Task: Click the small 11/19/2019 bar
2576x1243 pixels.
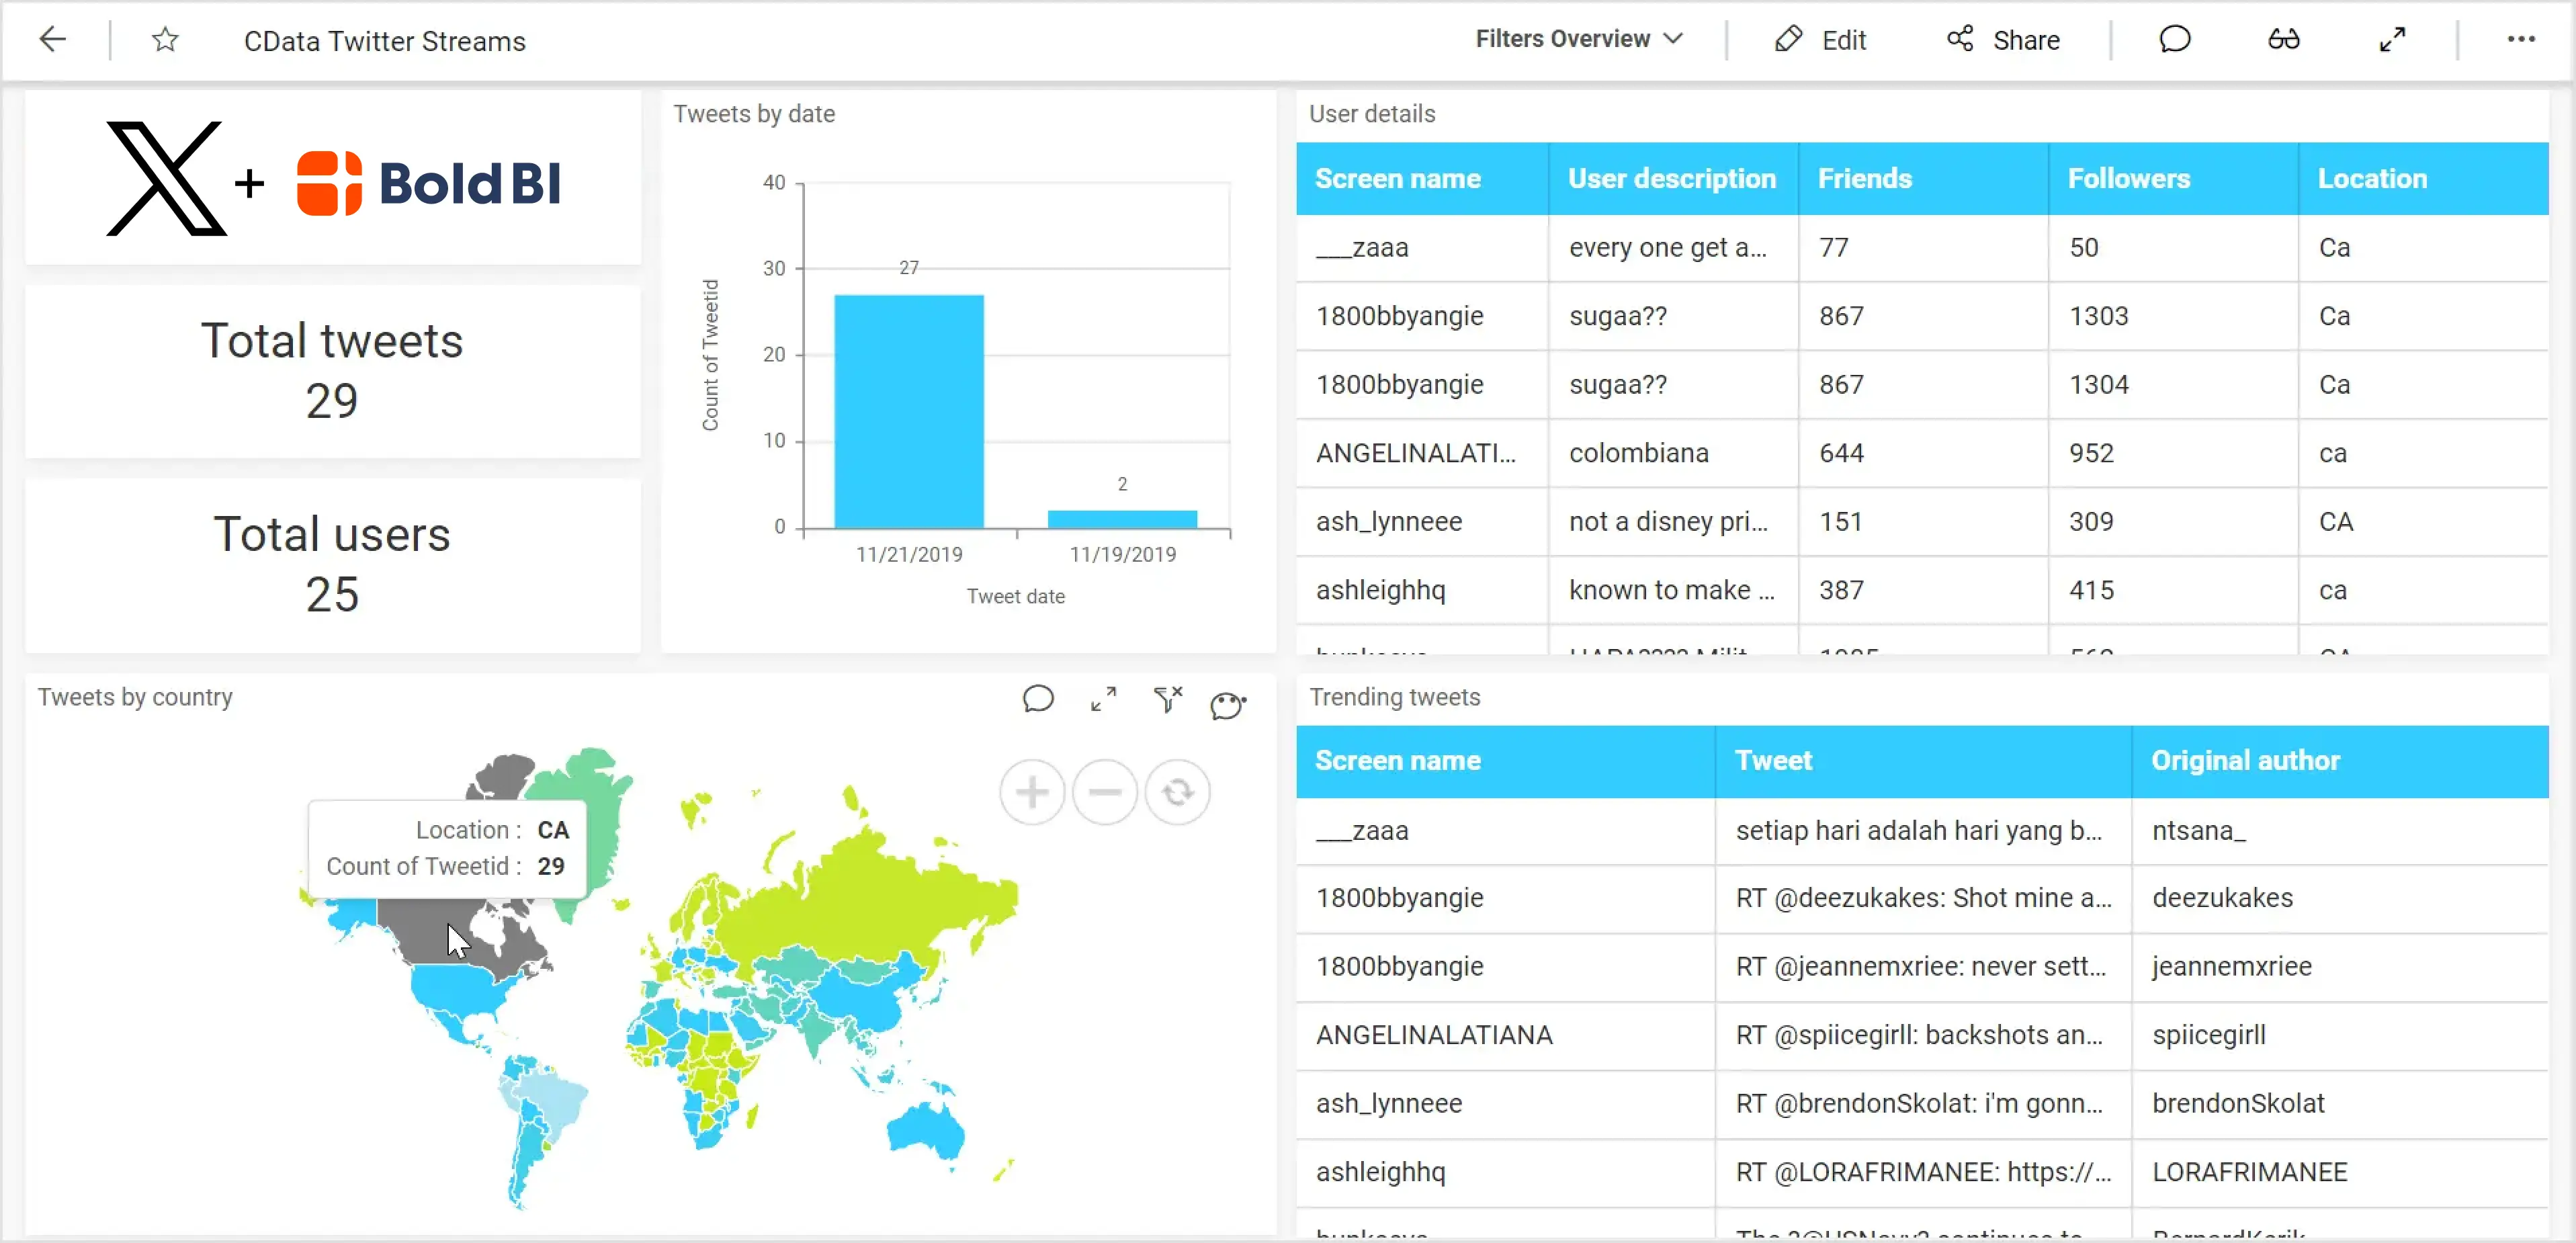Action: pos(1122,519)
